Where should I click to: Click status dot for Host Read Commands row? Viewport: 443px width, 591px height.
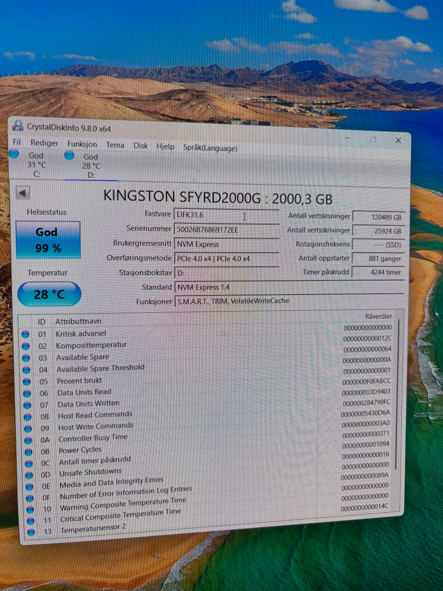point(28,417)
